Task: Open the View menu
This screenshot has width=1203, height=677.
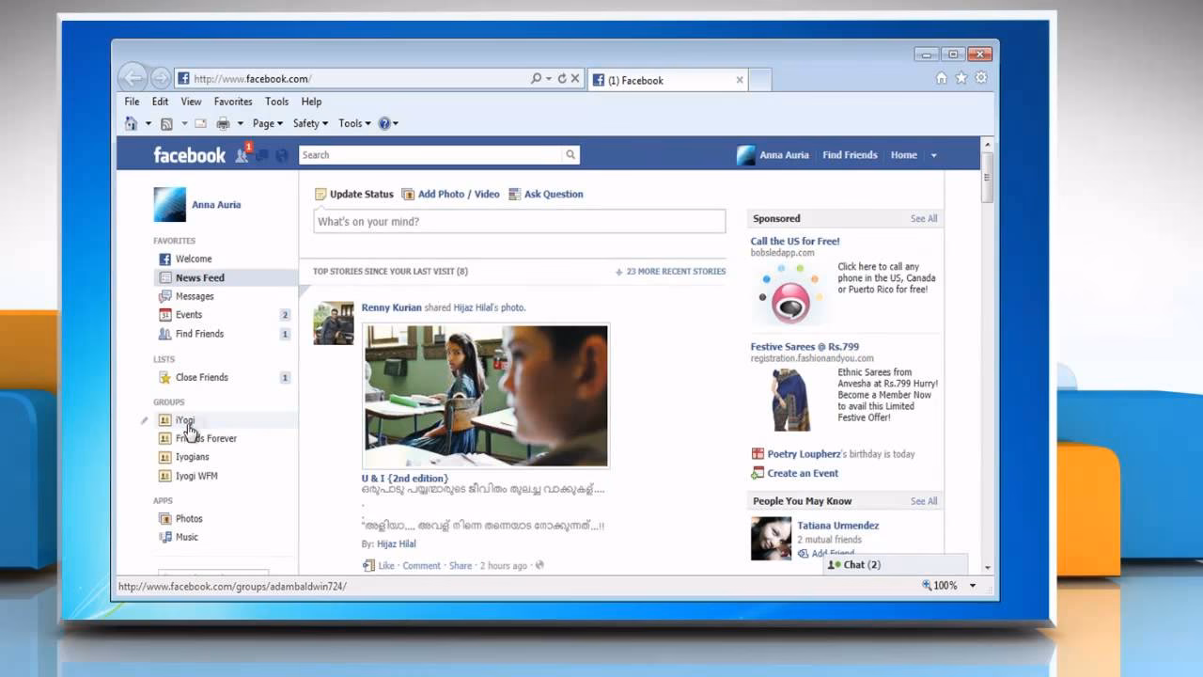Action: (x=191, y=102)
